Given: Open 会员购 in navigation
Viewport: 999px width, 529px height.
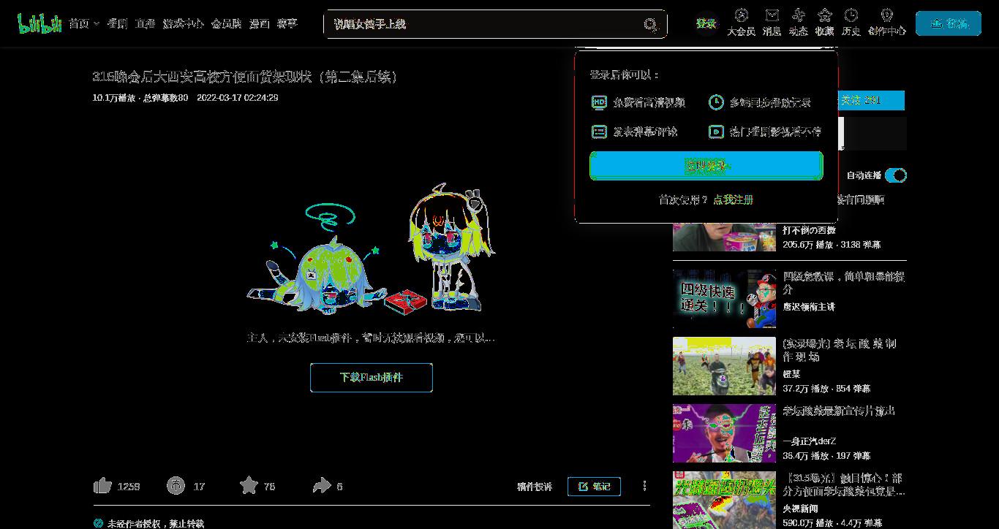Looking at the screenshot, I should pyautogui.click(x=227, y=23).
